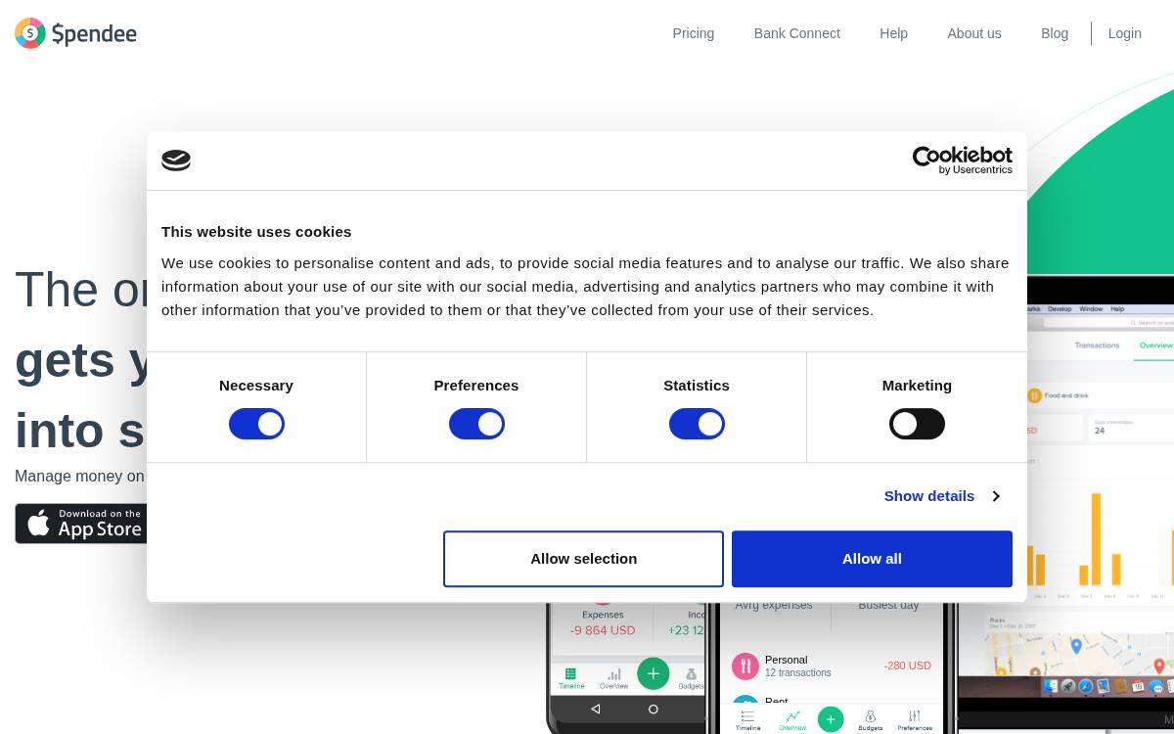Image resolution: width=1174 pixels, height=734 pixels.
Task: Click "Manage money on" tagline text
Action: (79, 477)
